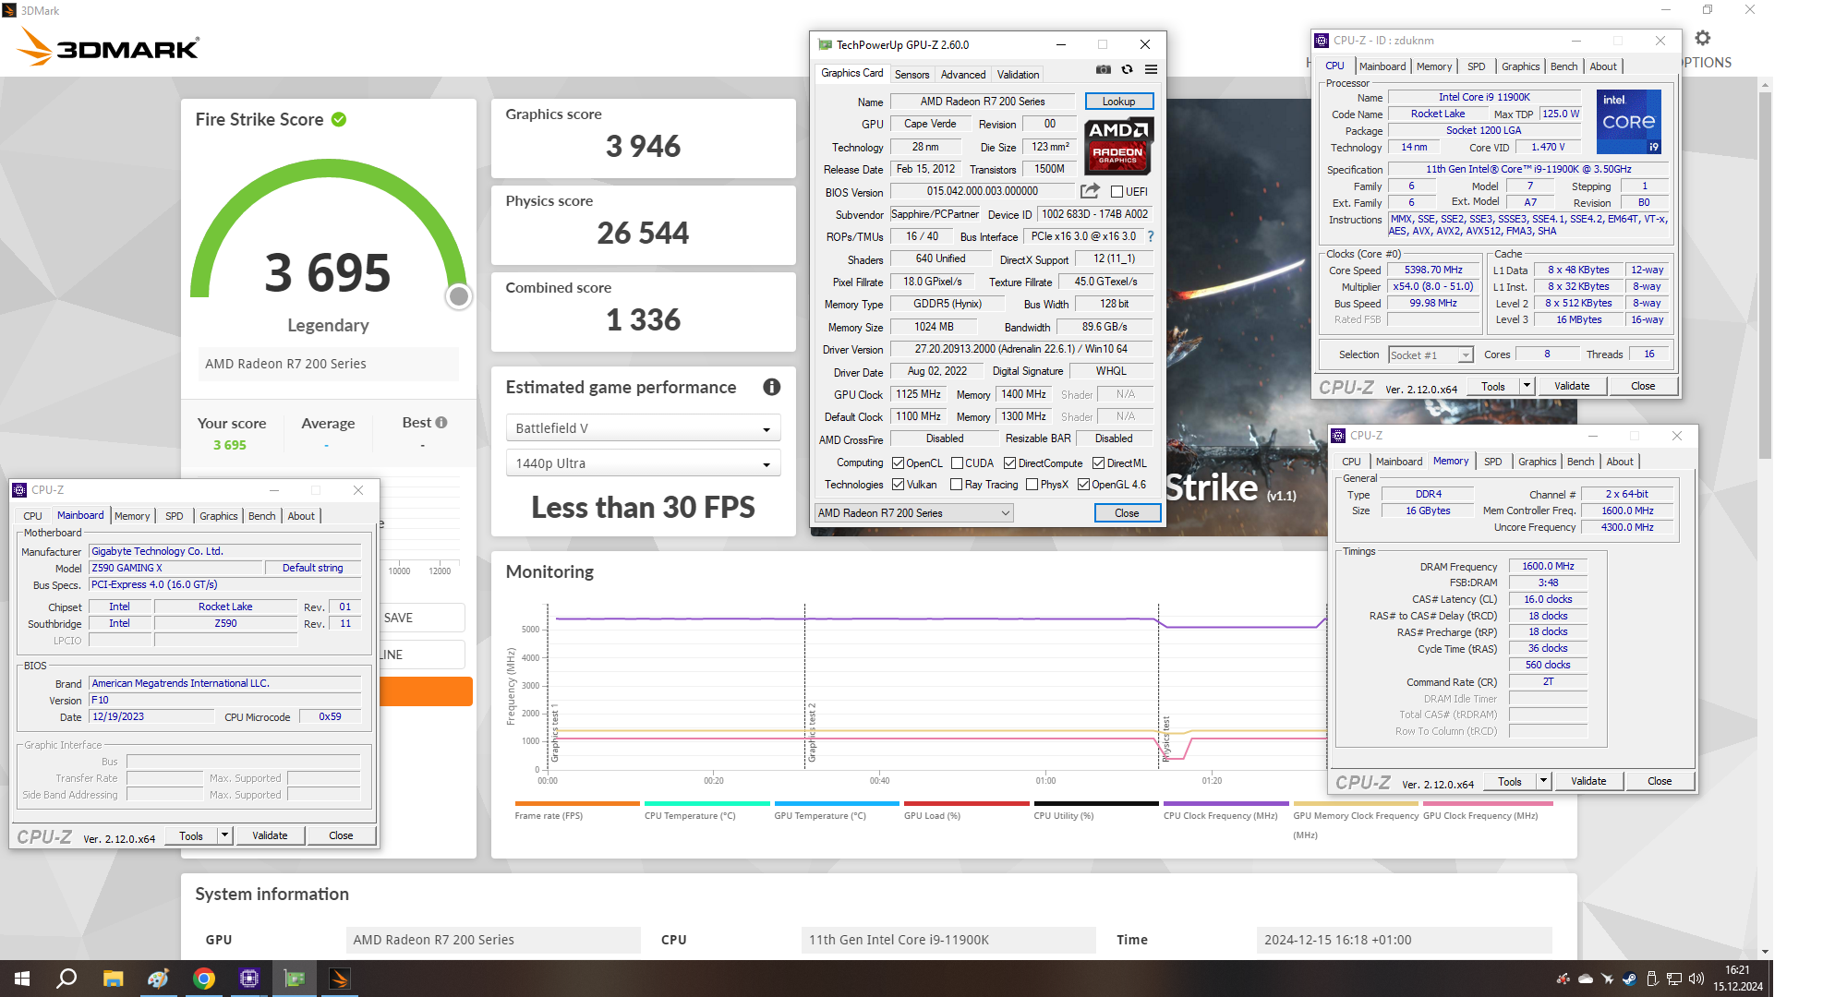Toggle the UEFI checkbox in GPU-Z

[x=1117, y=192]
